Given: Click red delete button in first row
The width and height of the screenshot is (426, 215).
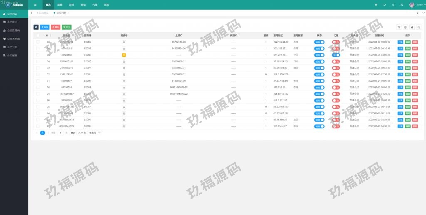Looking at the screenshot, I should pyautogui.click(x=415, y=42).
